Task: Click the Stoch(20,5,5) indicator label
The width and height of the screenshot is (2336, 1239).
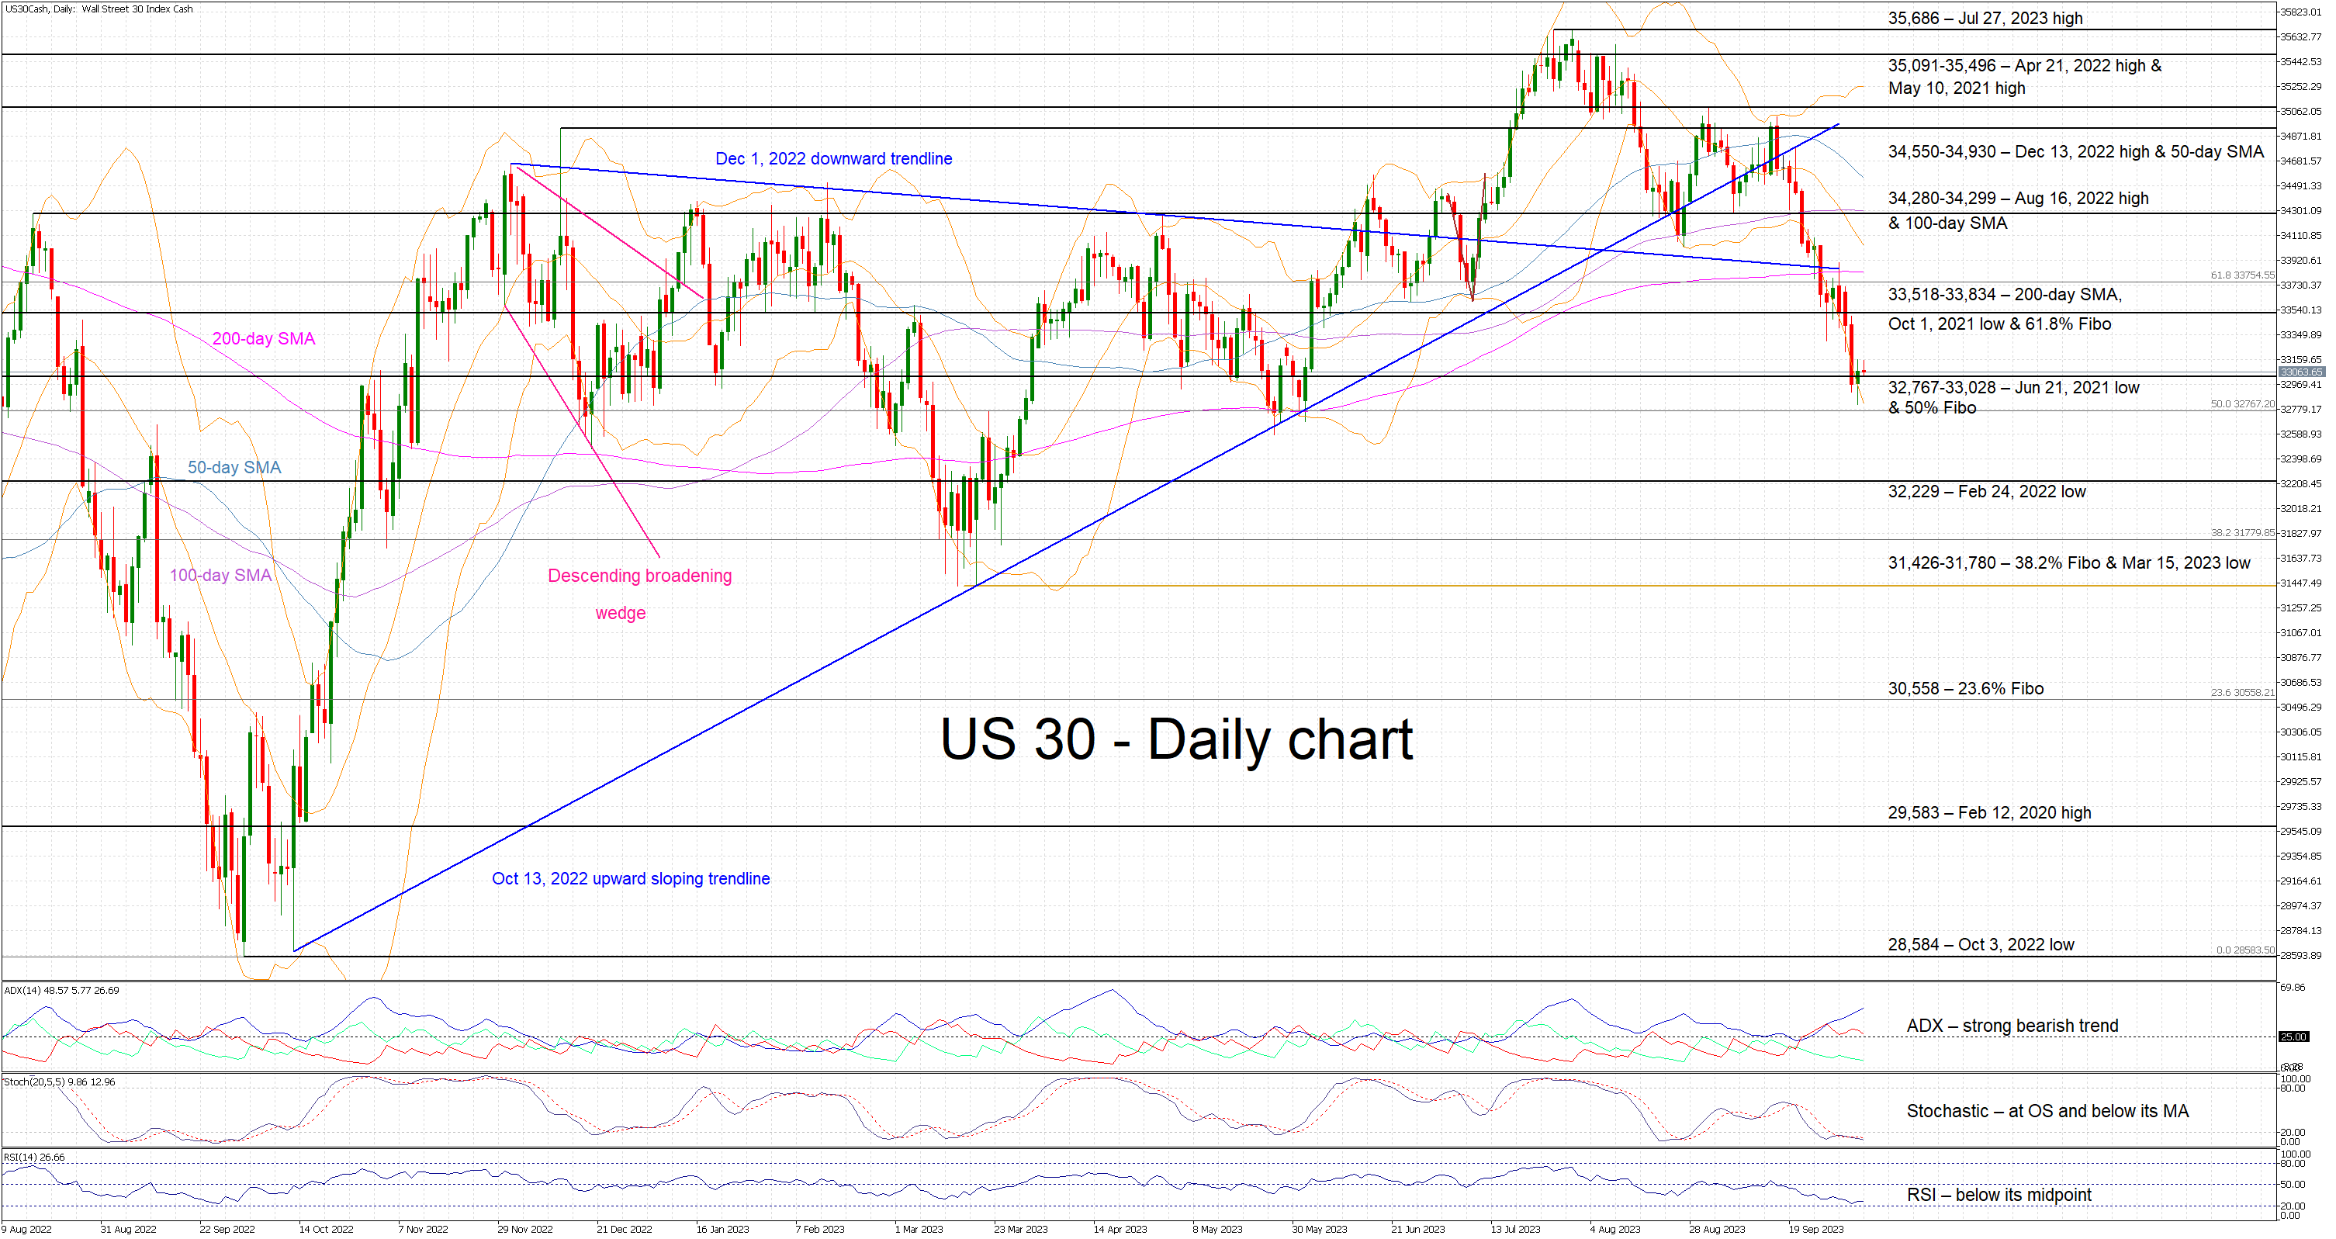Action: 60,1082
